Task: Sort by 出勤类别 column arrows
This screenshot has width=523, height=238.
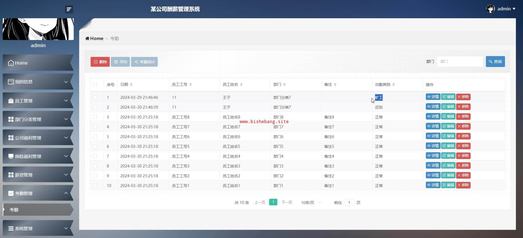Action: click(394, 85)
